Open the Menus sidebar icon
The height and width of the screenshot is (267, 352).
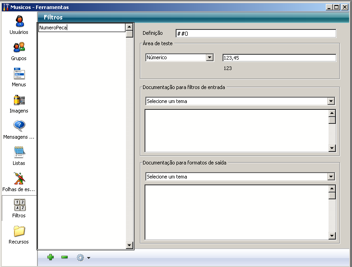pyautogui.click(x=19, y=74)
